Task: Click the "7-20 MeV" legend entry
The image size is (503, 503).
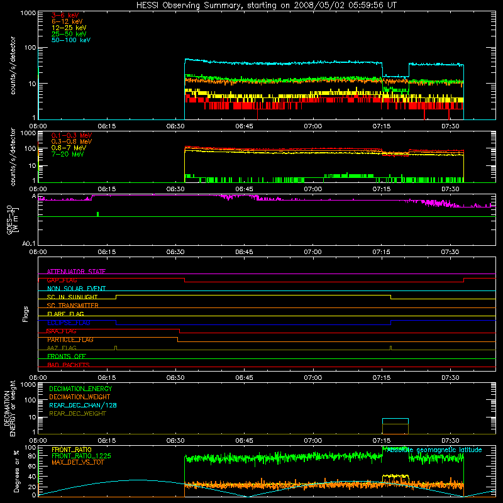Action: coord(67,154)
